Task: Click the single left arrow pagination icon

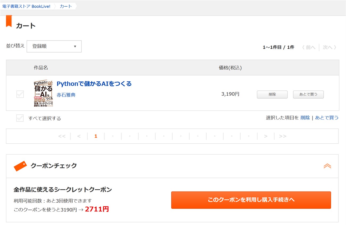Action: click(x=79, y=136)
